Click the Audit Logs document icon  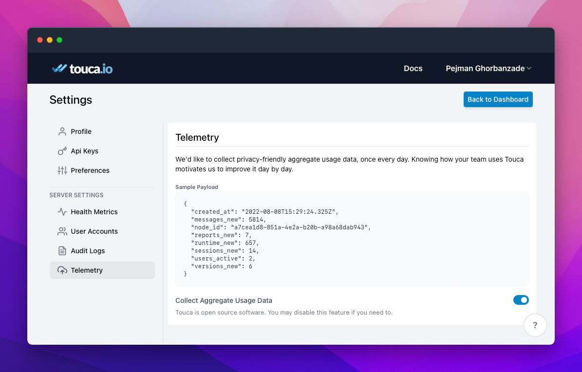pos(62,251)
